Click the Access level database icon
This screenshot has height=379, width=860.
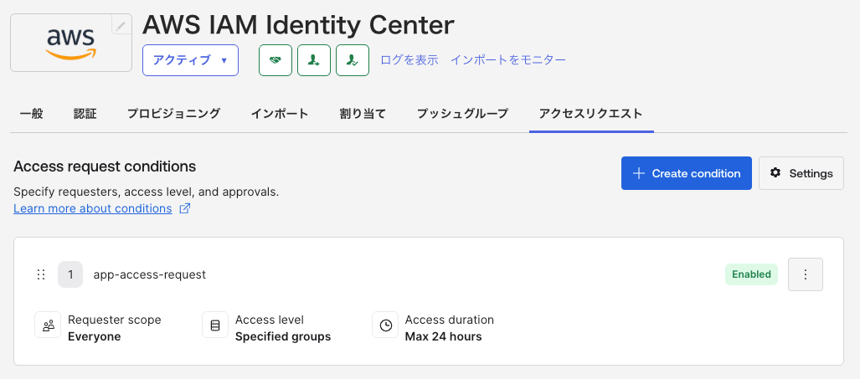tap(215, 325)
